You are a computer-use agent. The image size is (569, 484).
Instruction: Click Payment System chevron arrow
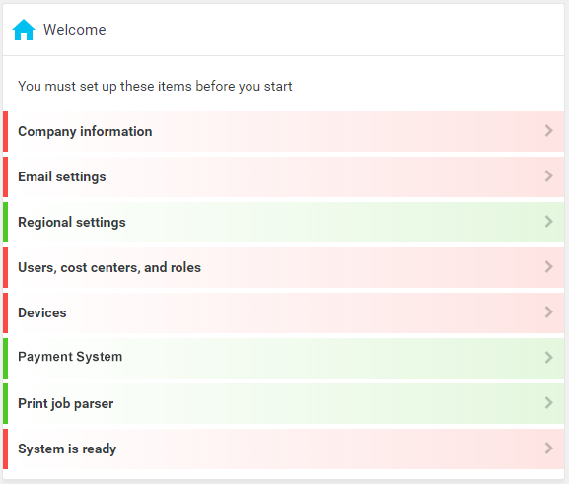(x=549, y=358)
